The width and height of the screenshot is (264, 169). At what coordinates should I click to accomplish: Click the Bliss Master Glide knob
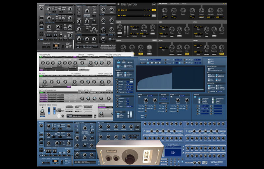152,27
